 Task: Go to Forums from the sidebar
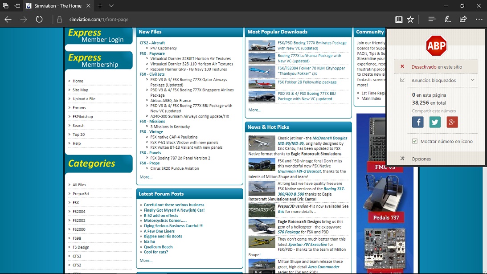pos(79,108)
